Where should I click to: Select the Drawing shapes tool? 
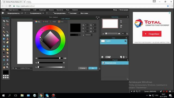[7, 42]
